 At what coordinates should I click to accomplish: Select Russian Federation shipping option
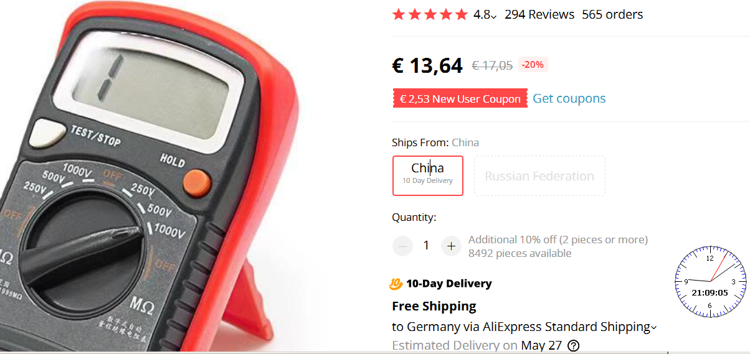(x=539, y=175)
